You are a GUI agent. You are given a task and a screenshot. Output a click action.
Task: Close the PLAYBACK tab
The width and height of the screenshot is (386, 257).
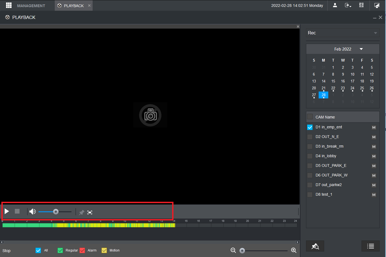point(89,5)
